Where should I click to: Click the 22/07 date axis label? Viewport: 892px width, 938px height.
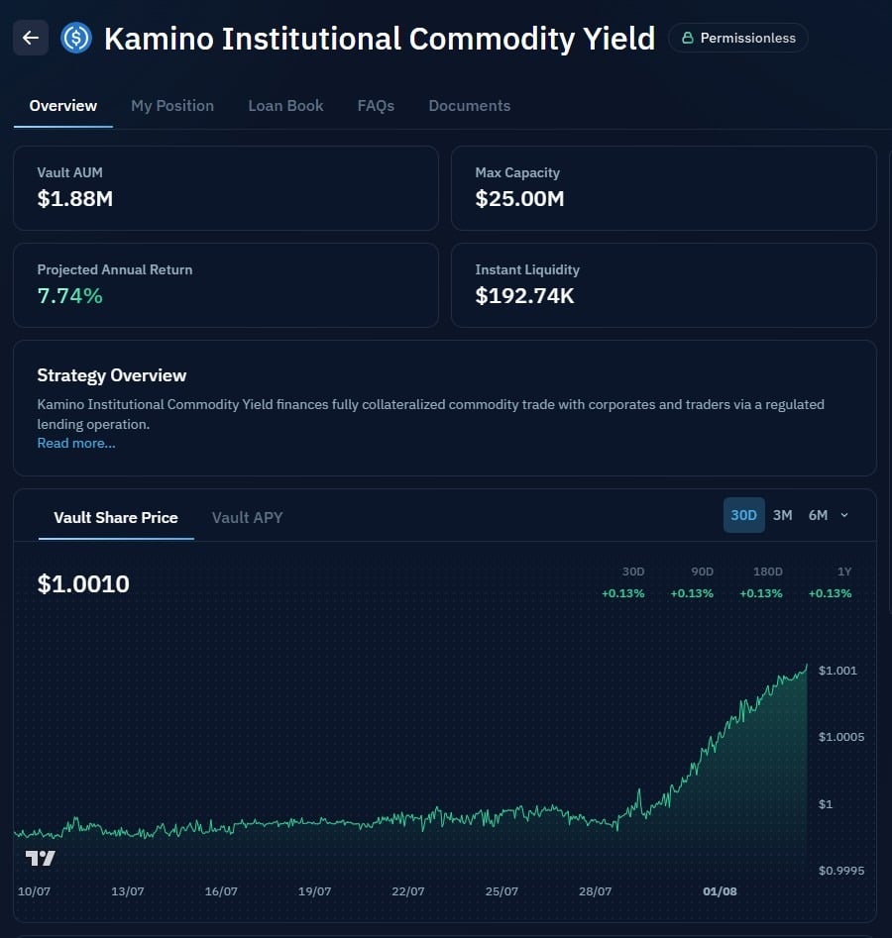coord(407,891)
